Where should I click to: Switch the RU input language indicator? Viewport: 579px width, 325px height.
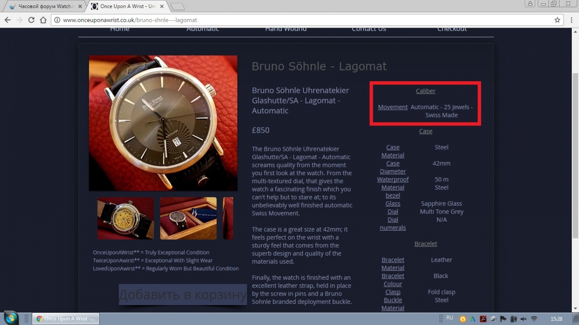(450, 318)
